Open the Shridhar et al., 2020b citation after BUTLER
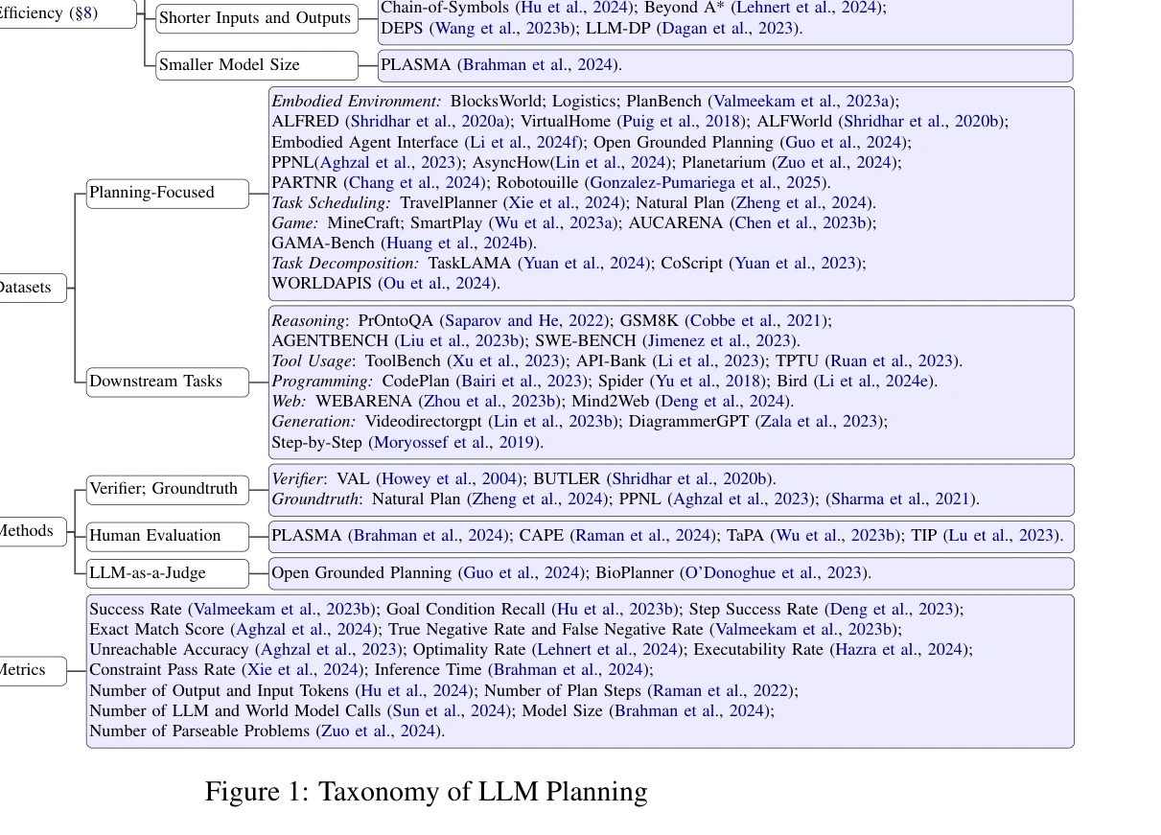This screenshot has width=1161, height=835. [687, 478]
